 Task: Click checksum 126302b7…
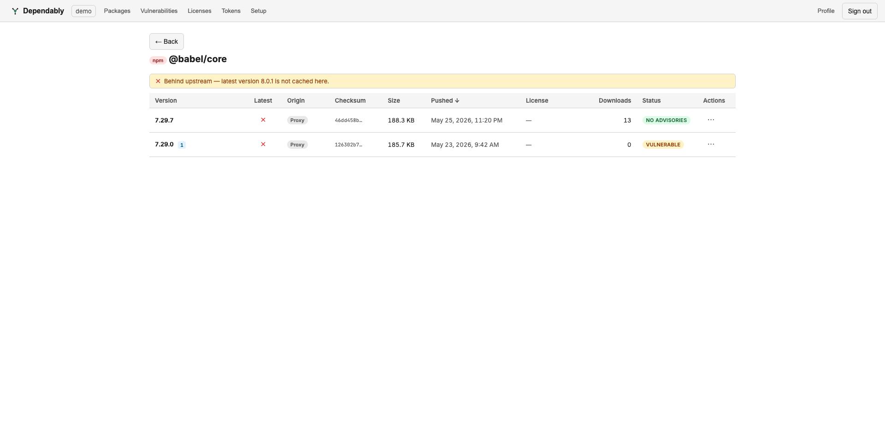click(348, 145)
